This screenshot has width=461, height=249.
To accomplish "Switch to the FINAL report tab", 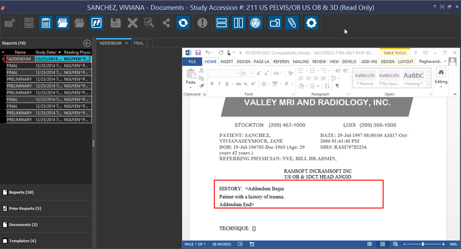I will click(139, 43).
